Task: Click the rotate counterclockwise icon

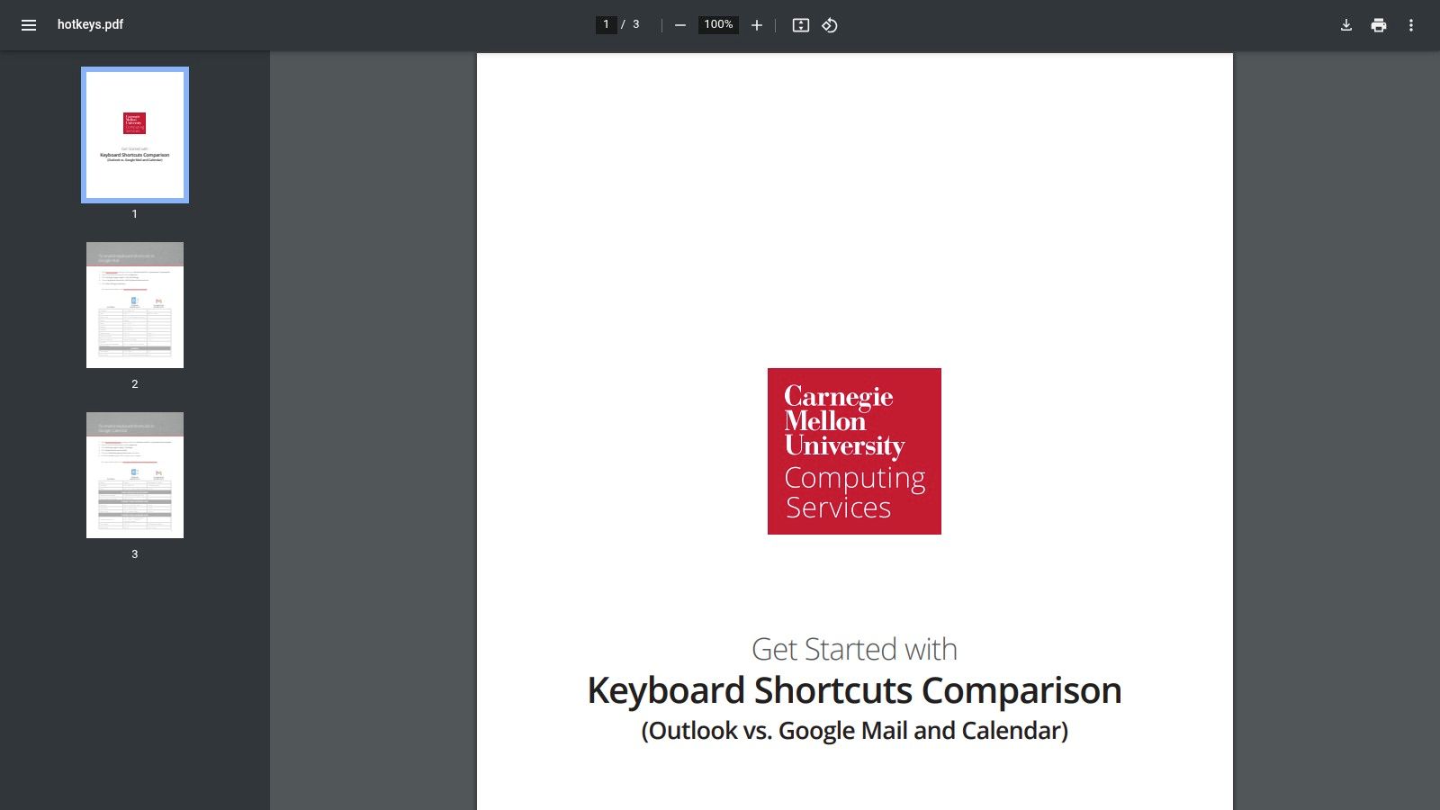Action: point(828,25)
